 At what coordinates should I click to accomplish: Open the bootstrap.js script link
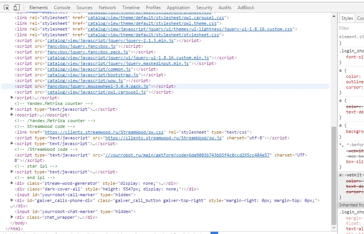point(93,75)
